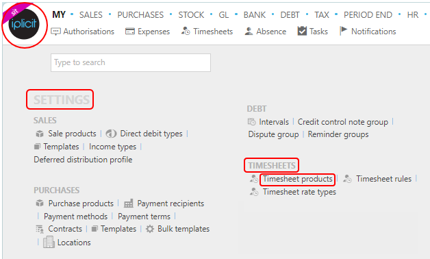
Task: Open the DEBT menu
Action: [290, 15]
